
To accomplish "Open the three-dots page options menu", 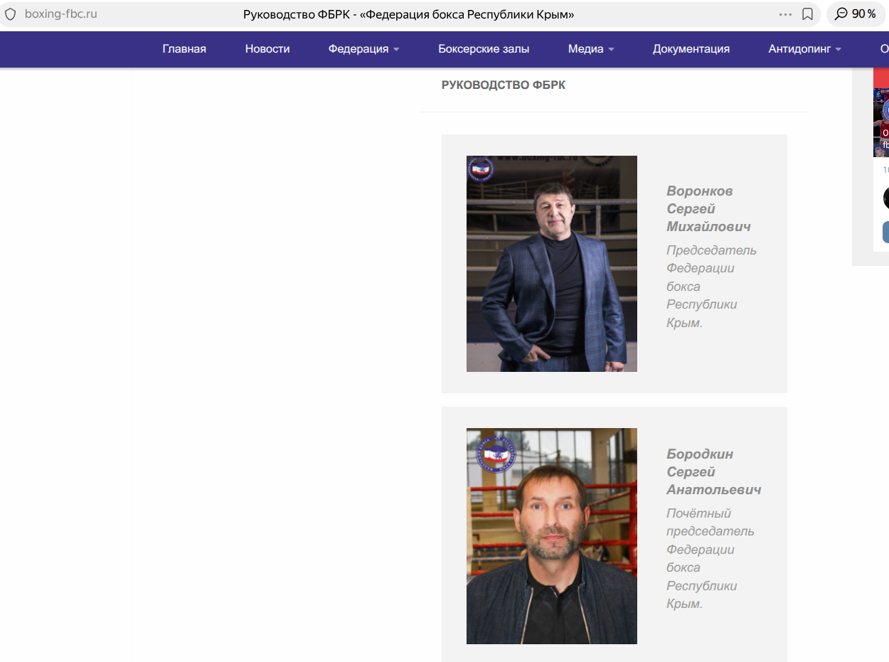I will [x=785, y=14].
